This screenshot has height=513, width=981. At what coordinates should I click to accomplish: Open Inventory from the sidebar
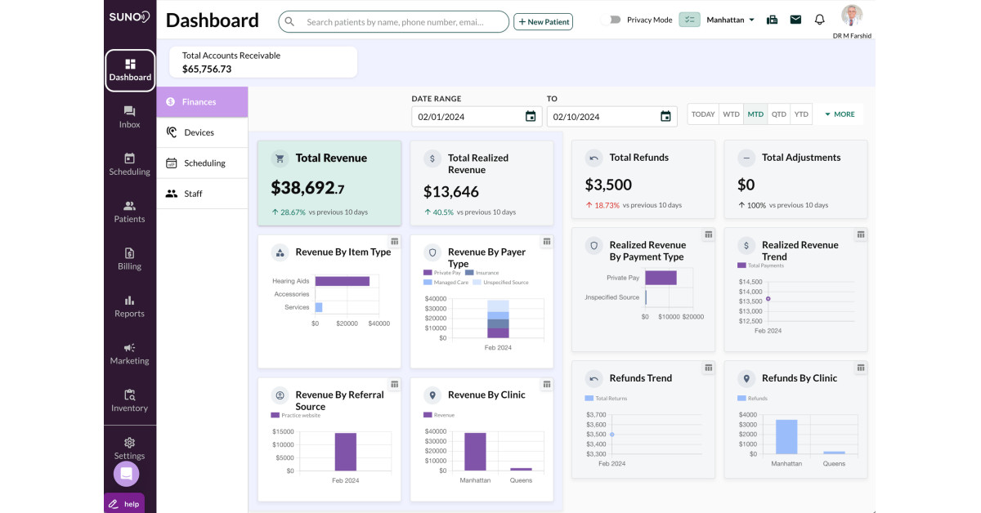pos(129,396)
